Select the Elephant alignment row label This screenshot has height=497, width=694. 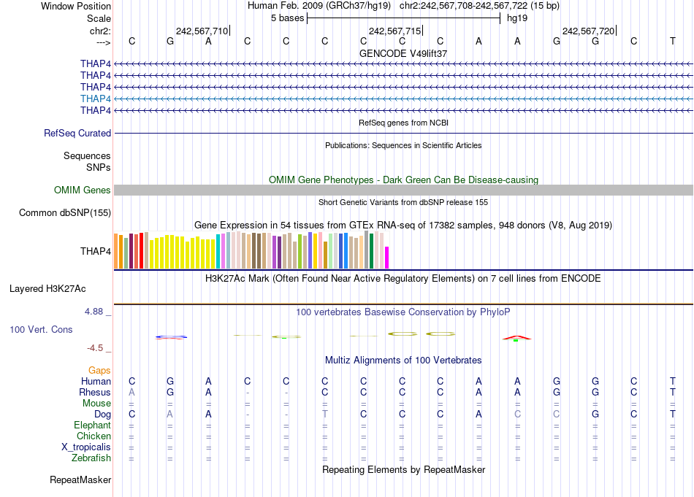point(92,425)
